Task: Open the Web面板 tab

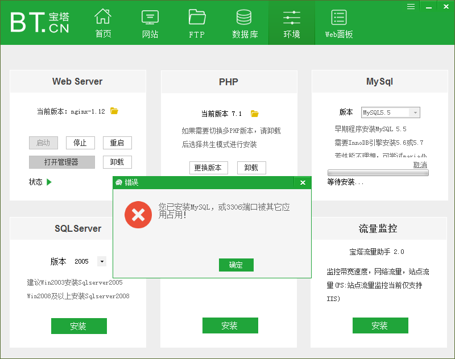Action: coord(339,24)
